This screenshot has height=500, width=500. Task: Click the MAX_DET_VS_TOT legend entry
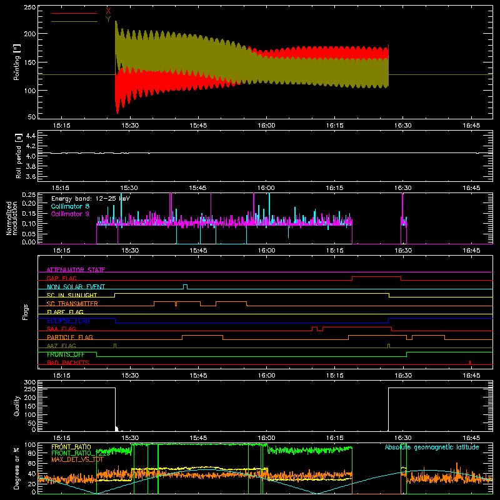tap(77, 459)
